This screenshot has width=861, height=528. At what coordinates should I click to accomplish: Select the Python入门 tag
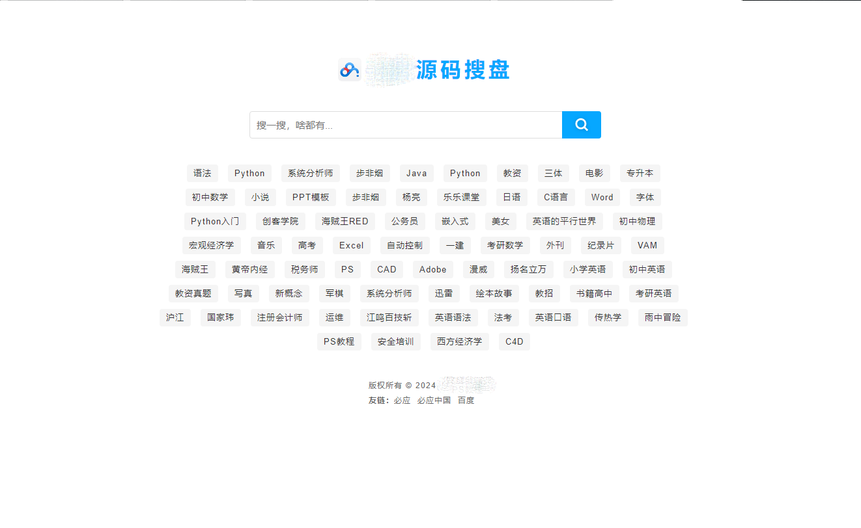(x=215, y=221)
